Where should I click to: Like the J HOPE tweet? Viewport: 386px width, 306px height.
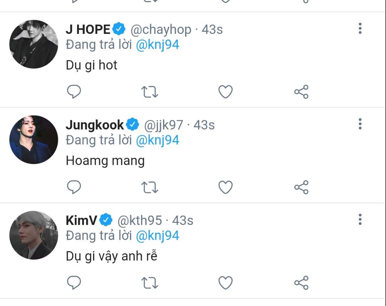click(x=226, y=92)
